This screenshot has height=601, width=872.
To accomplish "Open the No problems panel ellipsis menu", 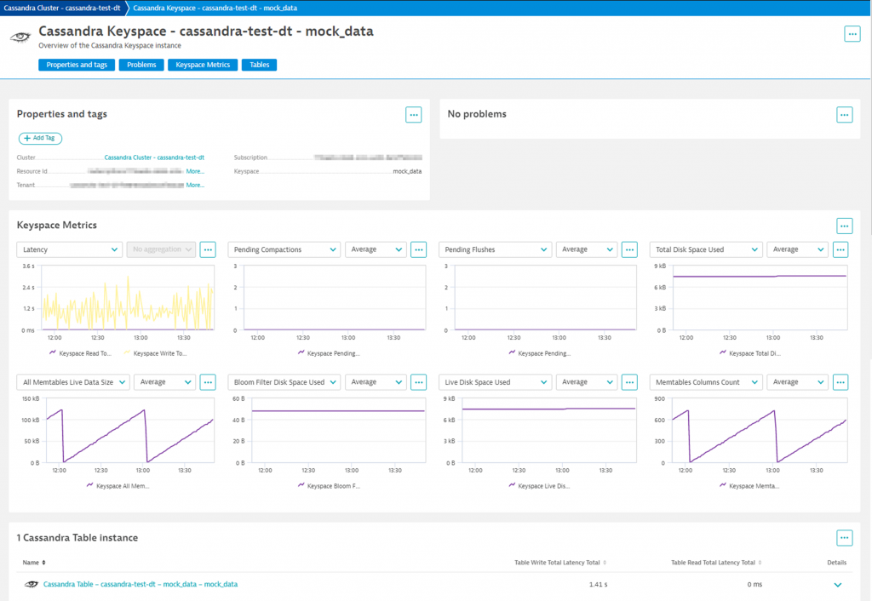I will (x=844, y=114).
